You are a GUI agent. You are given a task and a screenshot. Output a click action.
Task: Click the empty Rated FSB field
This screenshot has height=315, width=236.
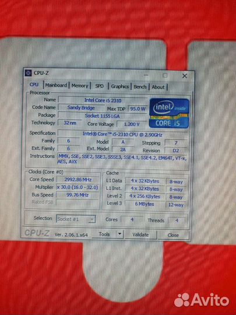(78, 202)
